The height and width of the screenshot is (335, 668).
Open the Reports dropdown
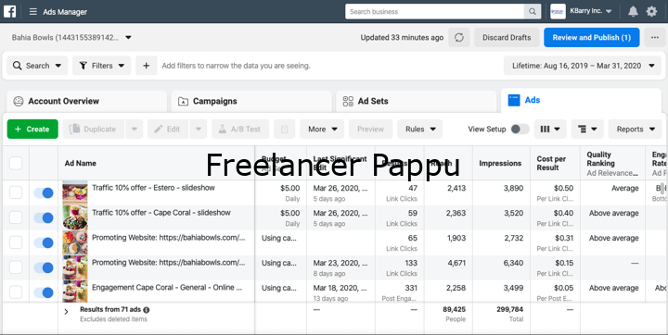[x=636, y=129]
